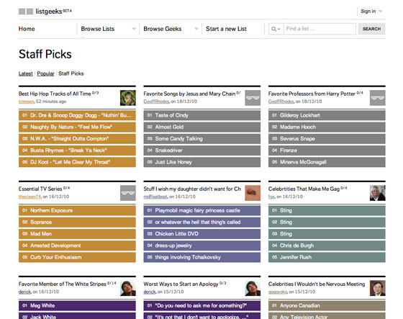Click the mustache avatar beside Essential TV Series

pyautogui.click(x=128, y=193)
